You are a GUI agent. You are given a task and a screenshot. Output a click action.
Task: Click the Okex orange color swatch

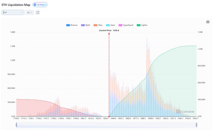tap(95, 25)
